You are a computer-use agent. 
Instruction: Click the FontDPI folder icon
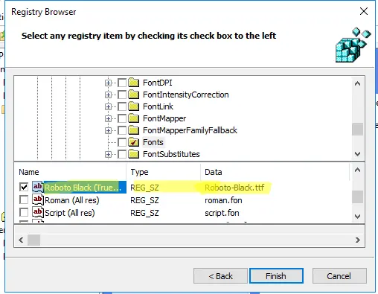click(x=134, y=83)
